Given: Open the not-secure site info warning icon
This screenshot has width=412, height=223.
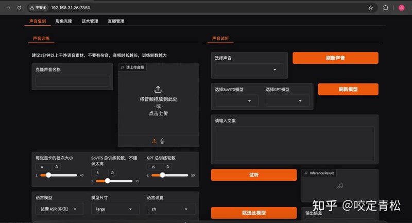Looking at the screenshot, I should point(32,8).
